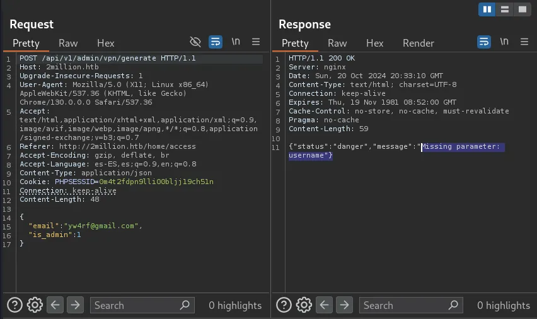
Task: Switch to Raw tab in Request
Action: click(x=68, y=43)
